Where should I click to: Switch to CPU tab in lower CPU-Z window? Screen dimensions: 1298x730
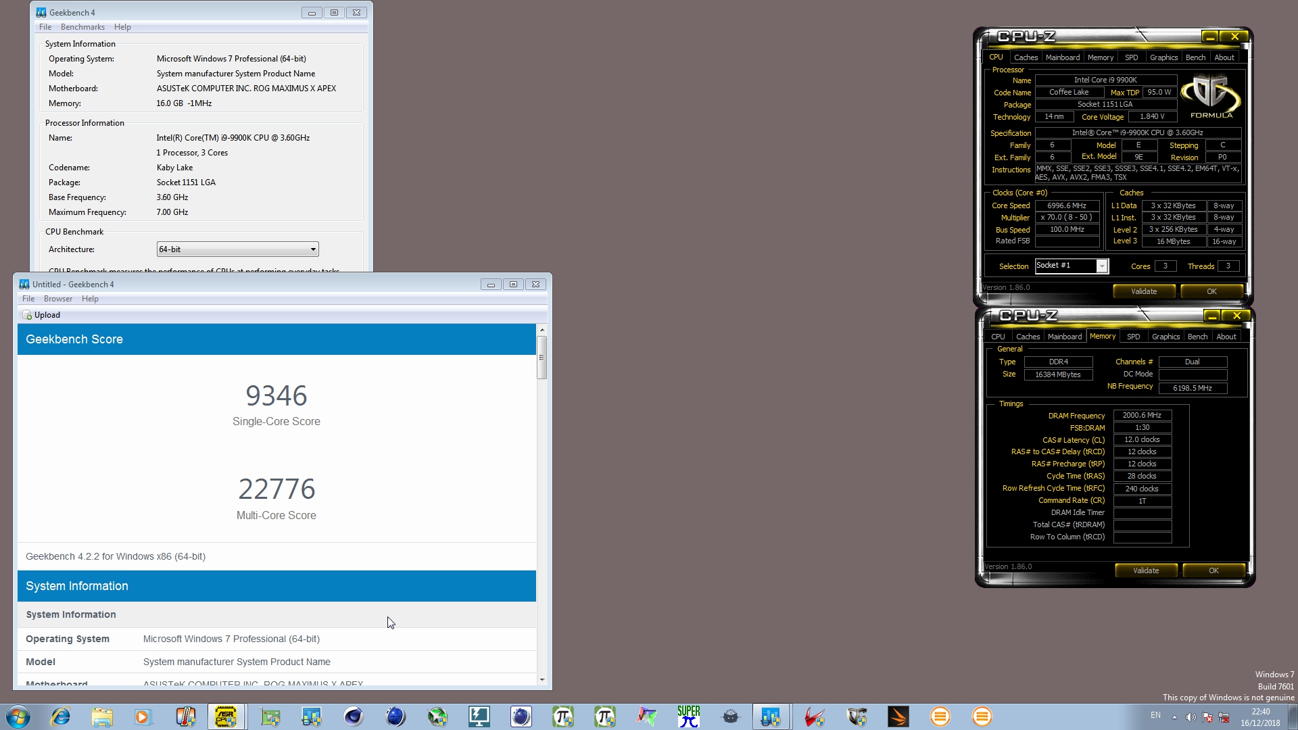click(x=998, y=337)
